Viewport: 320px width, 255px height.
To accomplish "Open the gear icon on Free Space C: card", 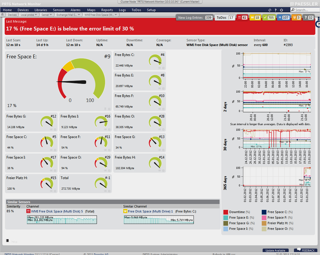I will (55, 150).
